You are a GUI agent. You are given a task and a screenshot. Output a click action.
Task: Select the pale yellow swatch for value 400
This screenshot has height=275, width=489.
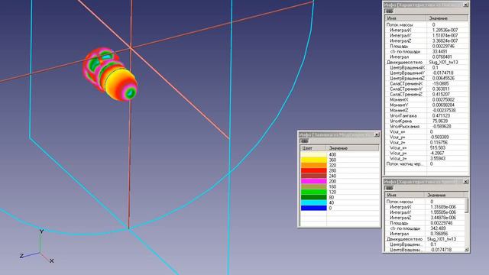(x=314, y=154)
